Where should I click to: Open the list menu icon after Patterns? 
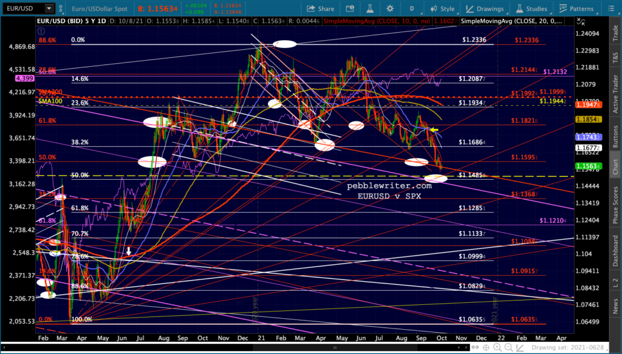(x=611, y=9)
